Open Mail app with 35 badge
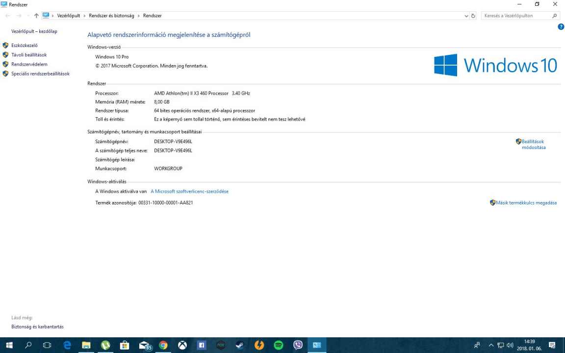This screenshot has width=565, height=353. point(145,346)
